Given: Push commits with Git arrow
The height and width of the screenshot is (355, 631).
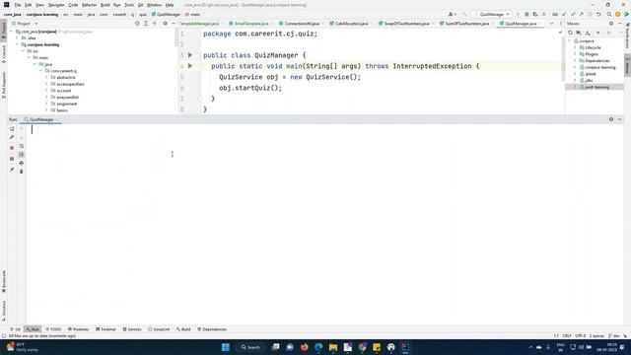Looking at the screenshot, I should point(581,14).
